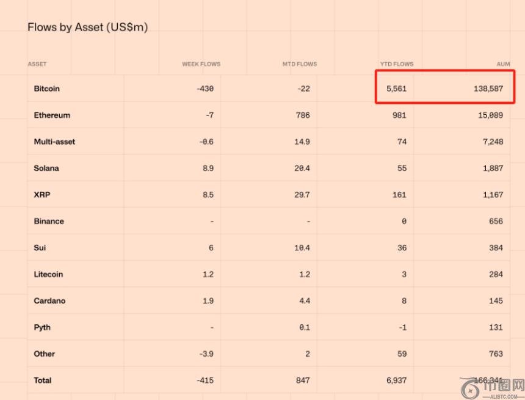Image resolution: width=525 pixels, height=400 pixels.
Task: Click the 'Flows by Asset (US$m)' title
Action: 87,27
